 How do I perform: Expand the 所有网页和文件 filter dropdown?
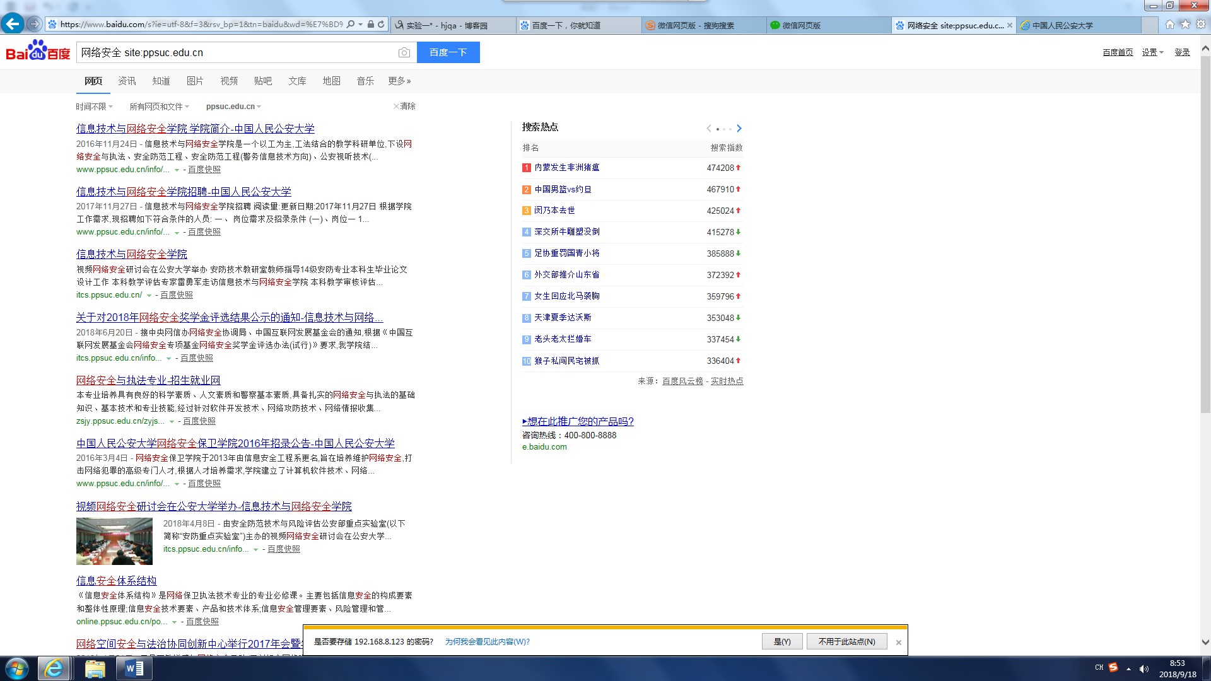(159, 107)
